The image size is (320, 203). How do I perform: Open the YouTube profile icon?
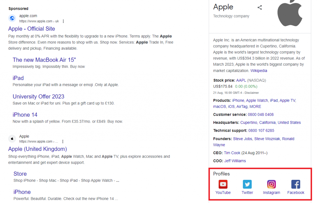pyautogui.click(x=223, y=184)
